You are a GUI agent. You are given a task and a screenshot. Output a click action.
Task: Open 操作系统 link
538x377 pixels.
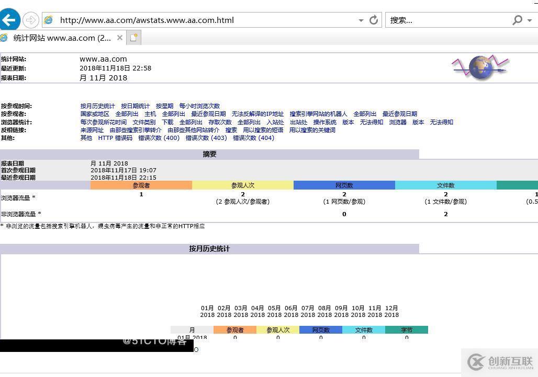coord(324,122)
